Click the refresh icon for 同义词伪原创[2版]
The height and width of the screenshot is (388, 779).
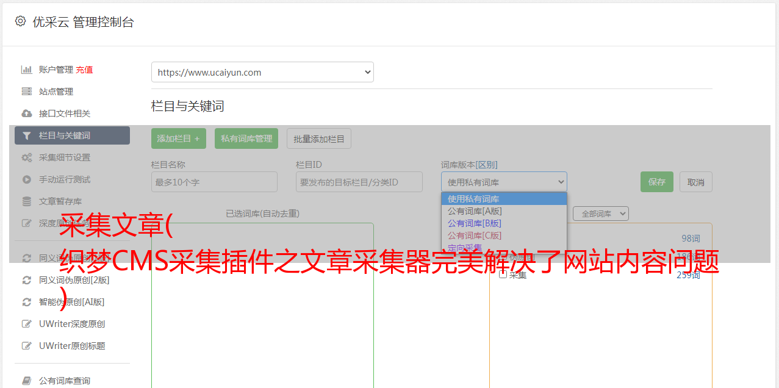click(27, 280)
